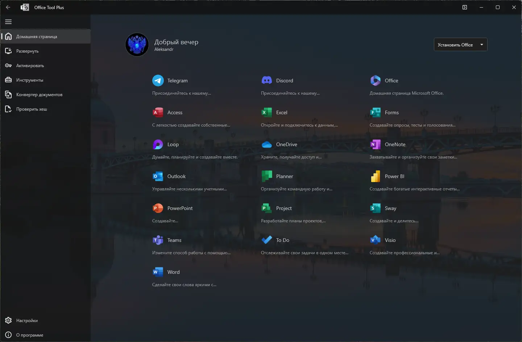This screenshot has height=342, width=522.
Task: Open the Planner app icon
Action: [x=267, y=176]
